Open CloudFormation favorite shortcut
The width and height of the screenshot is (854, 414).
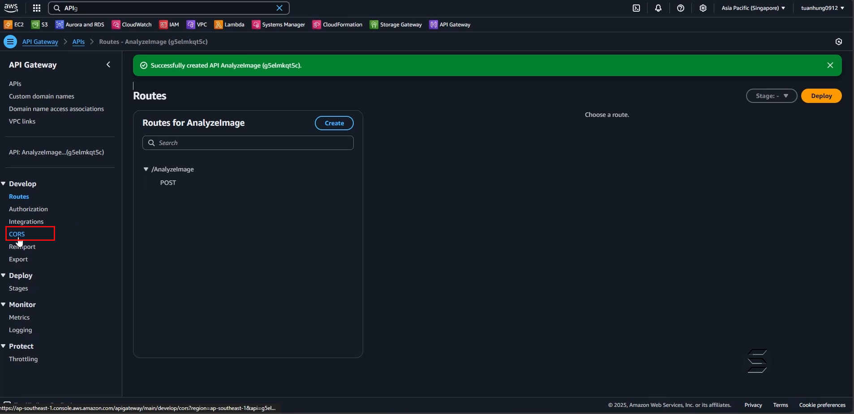coord(338,25)
